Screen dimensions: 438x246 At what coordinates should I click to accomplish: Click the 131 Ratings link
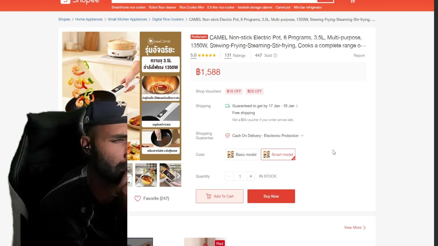click(235, 55)
